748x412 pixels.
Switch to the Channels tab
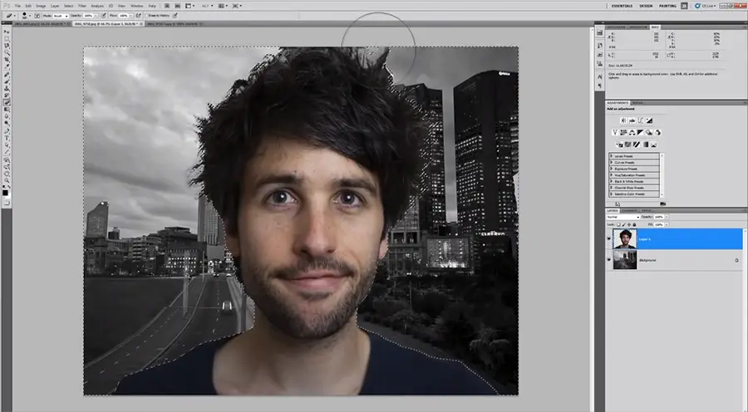[629, 210]
